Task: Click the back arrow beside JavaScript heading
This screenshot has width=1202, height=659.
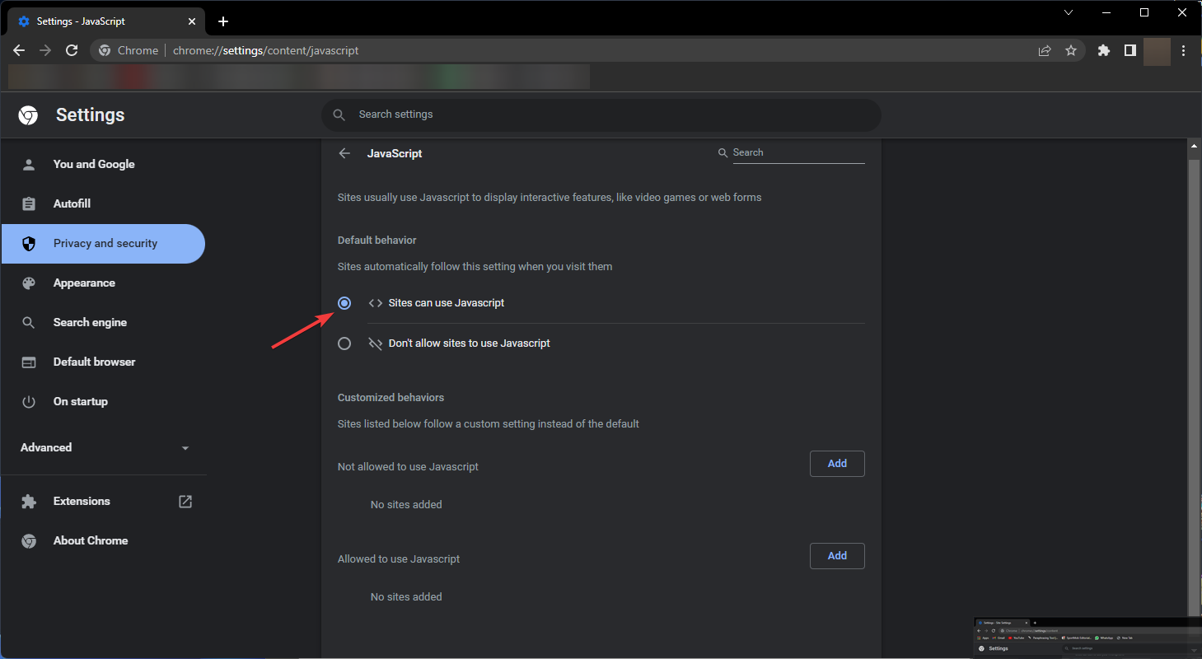Action: point(344,153)
